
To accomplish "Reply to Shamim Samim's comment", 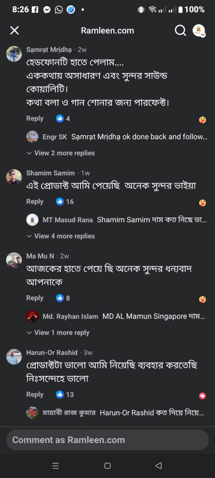I will click(x=34, y=202).
